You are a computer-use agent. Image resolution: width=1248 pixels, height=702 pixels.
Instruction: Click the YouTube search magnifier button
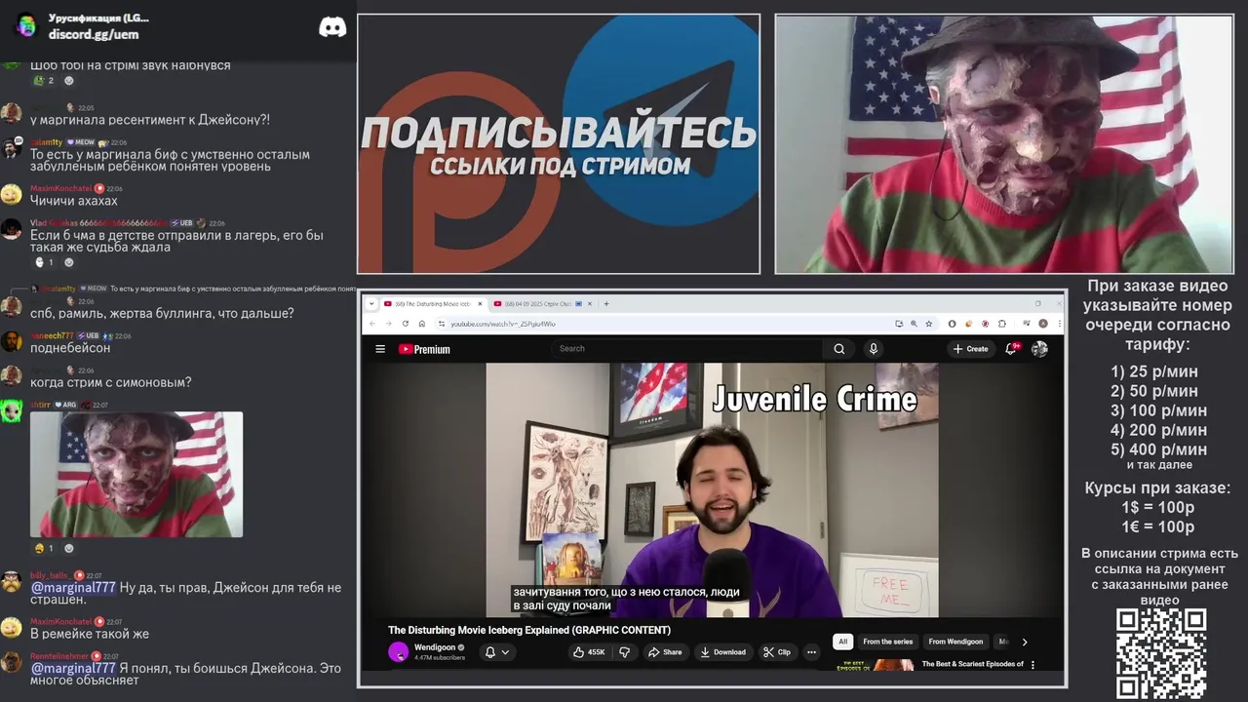point(838,349)
